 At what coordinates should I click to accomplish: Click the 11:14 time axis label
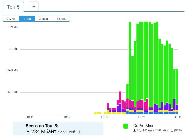click(104, 117)
